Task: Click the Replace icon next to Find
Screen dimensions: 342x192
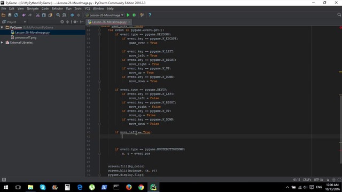Action: click(64, 15)
